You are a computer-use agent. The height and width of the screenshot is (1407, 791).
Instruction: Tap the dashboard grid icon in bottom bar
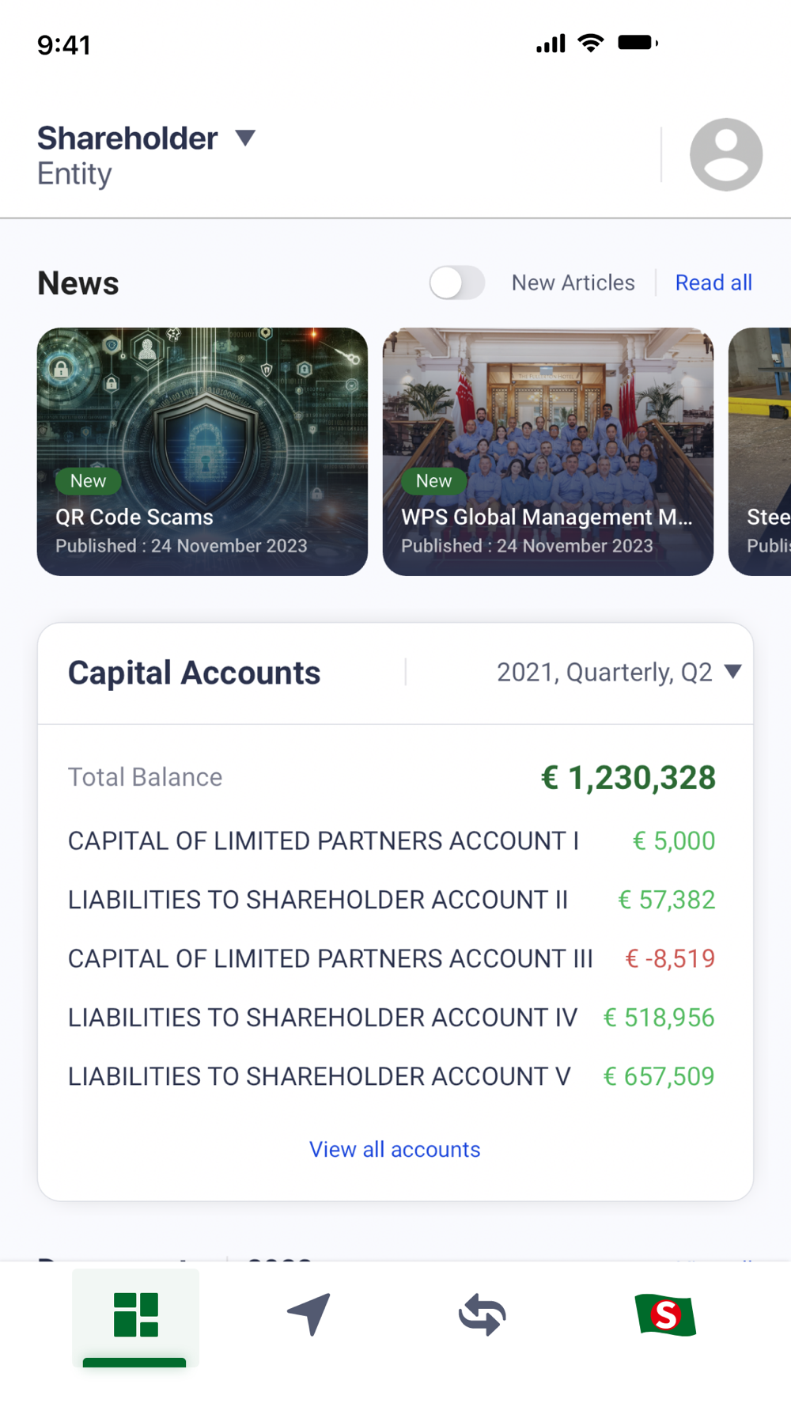(x=135, y=1314)
